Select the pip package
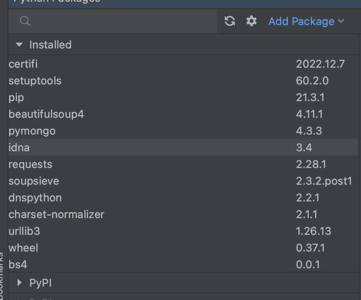The height and width of the screenshot is (300, 361). pyautogui.click(x=16, y=97)
